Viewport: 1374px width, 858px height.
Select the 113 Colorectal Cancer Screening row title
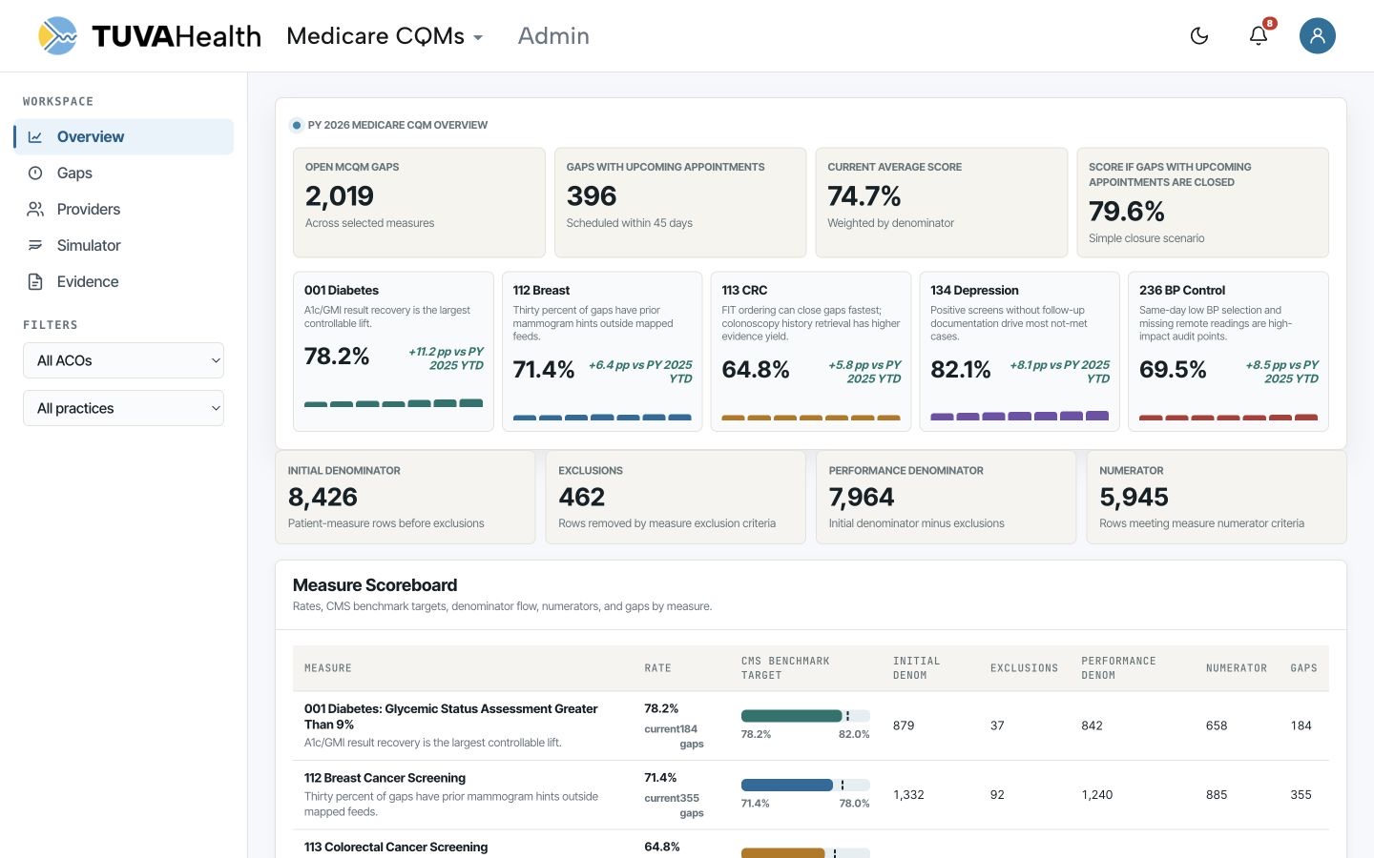[396, 847]
